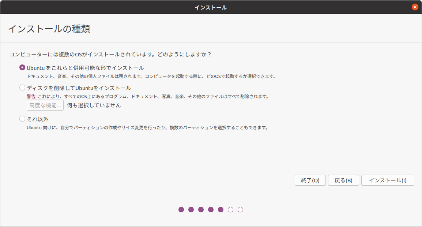Click the red 警告: warning label
The height and width of the screenshot is (227, 422).
point(31,97)
